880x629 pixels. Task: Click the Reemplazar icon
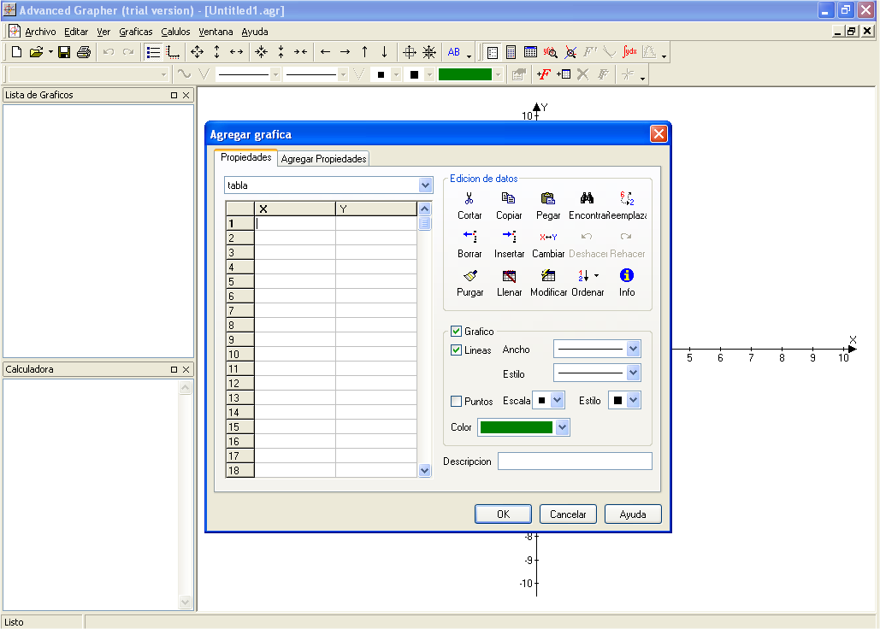626,198
